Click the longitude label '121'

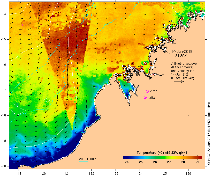67,173
